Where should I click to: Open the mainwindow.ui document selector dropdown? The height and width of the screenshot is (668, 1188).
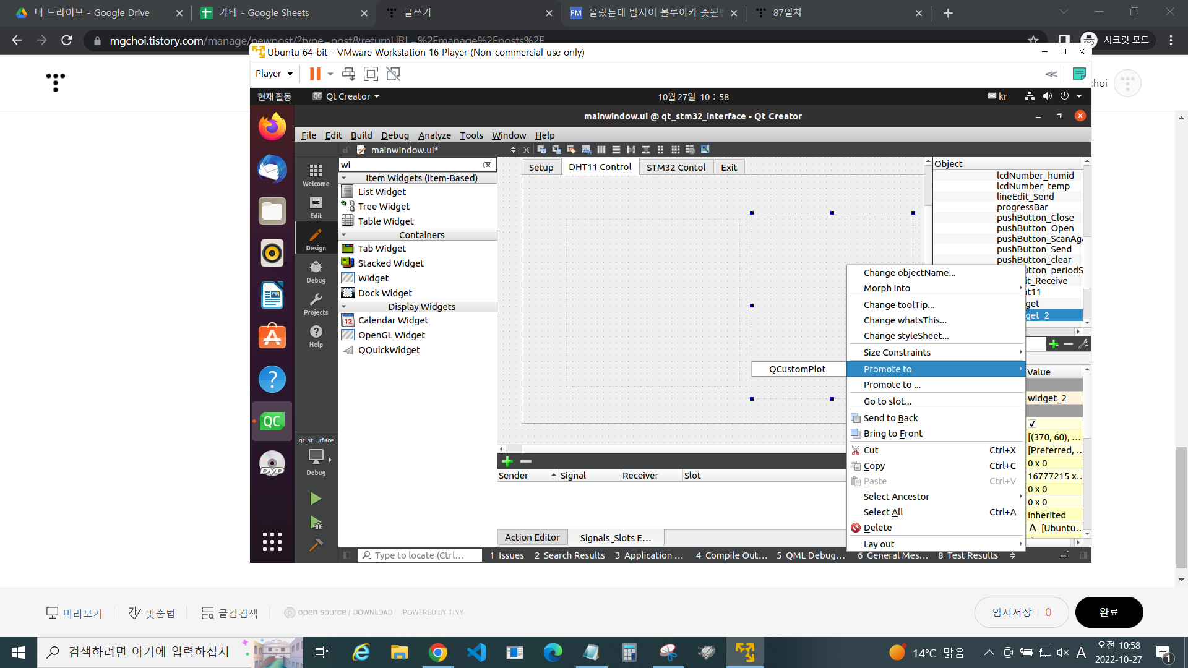(513, 150)
